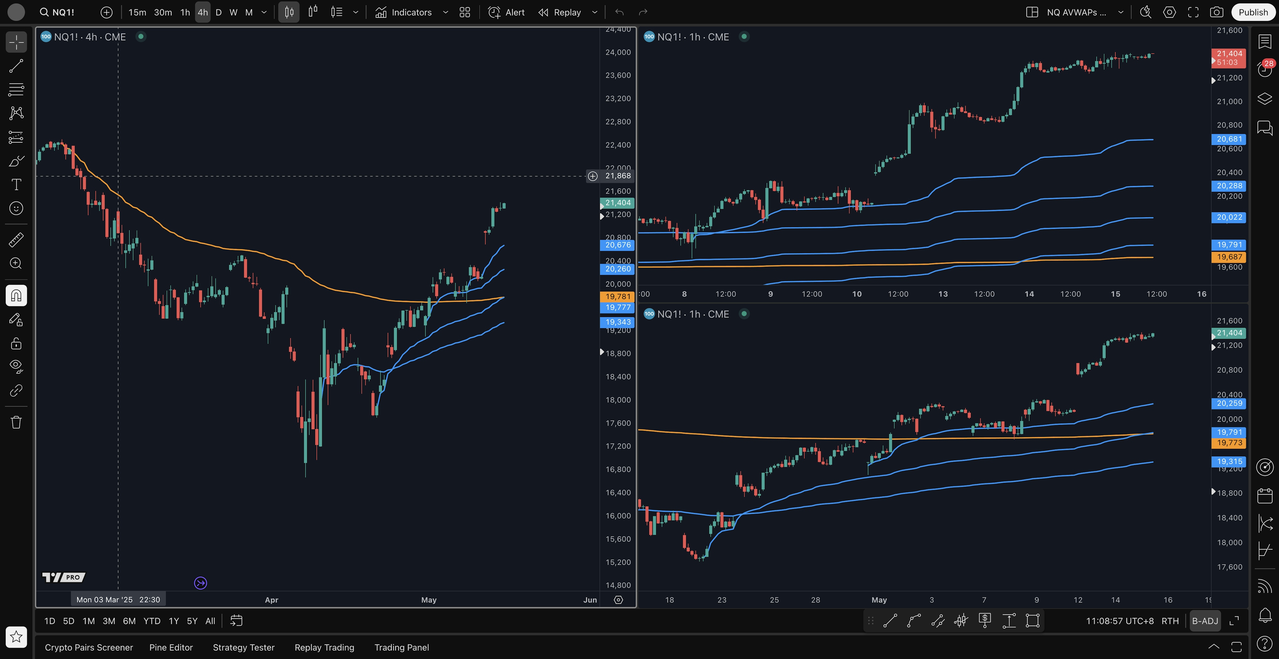Open the NQ AVWAPs layout dropdown
This screenshot has height=659, width=1279.
tap(1120, 12)
